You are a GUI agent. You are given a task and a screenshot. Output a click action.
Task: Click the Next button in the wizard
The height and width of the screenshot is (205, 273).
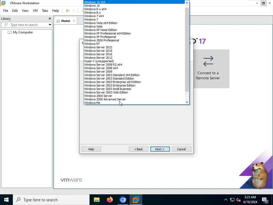160,149
